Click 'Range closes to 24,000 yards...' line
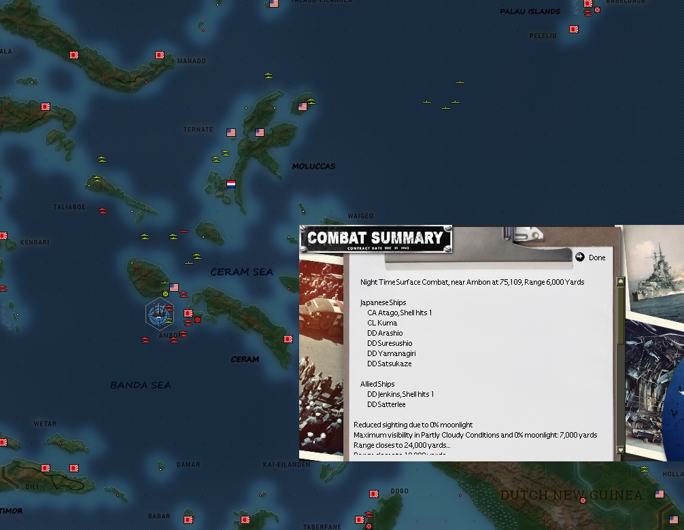 [x=403, y=445]
